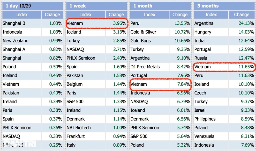Select "Pakistan" in the 1 day table
Viewport: 256px width, 151px height.
pos(11,93)
